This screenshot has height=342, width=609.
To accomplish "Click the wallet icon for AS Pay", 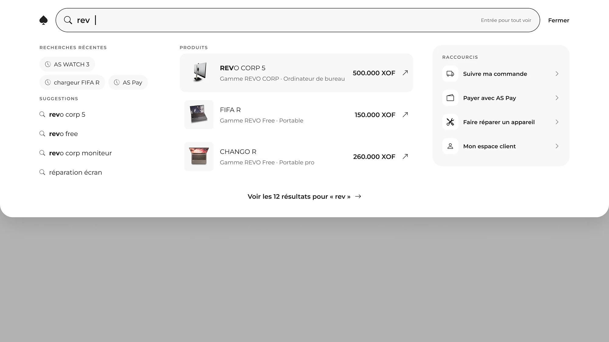I will pos(450,98).
